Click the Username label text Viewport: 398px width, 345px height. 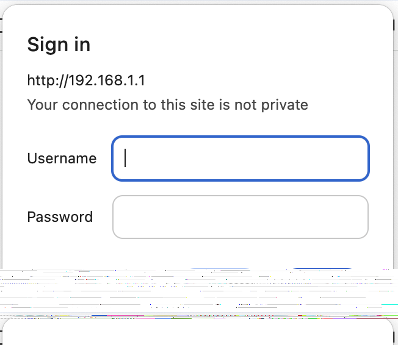click(x=62, y=158)
